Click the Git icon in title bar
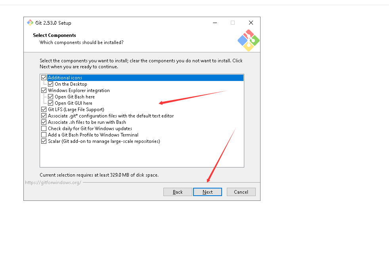 tap(30, 23)
